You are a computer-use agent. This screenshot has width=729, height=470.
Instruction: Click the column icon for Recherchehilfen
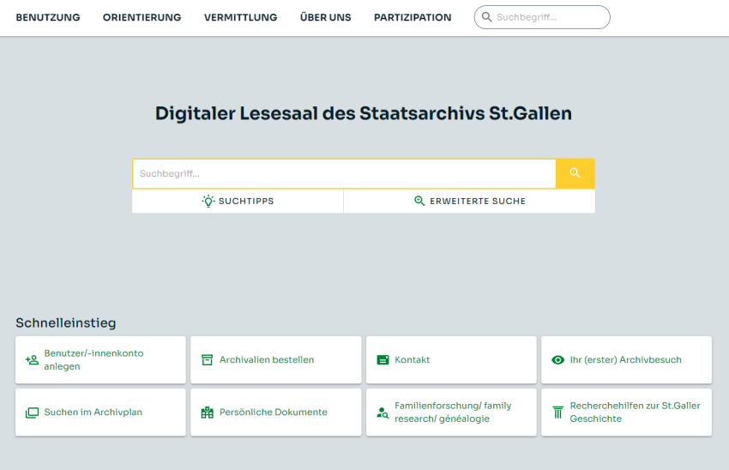[558, 413]
